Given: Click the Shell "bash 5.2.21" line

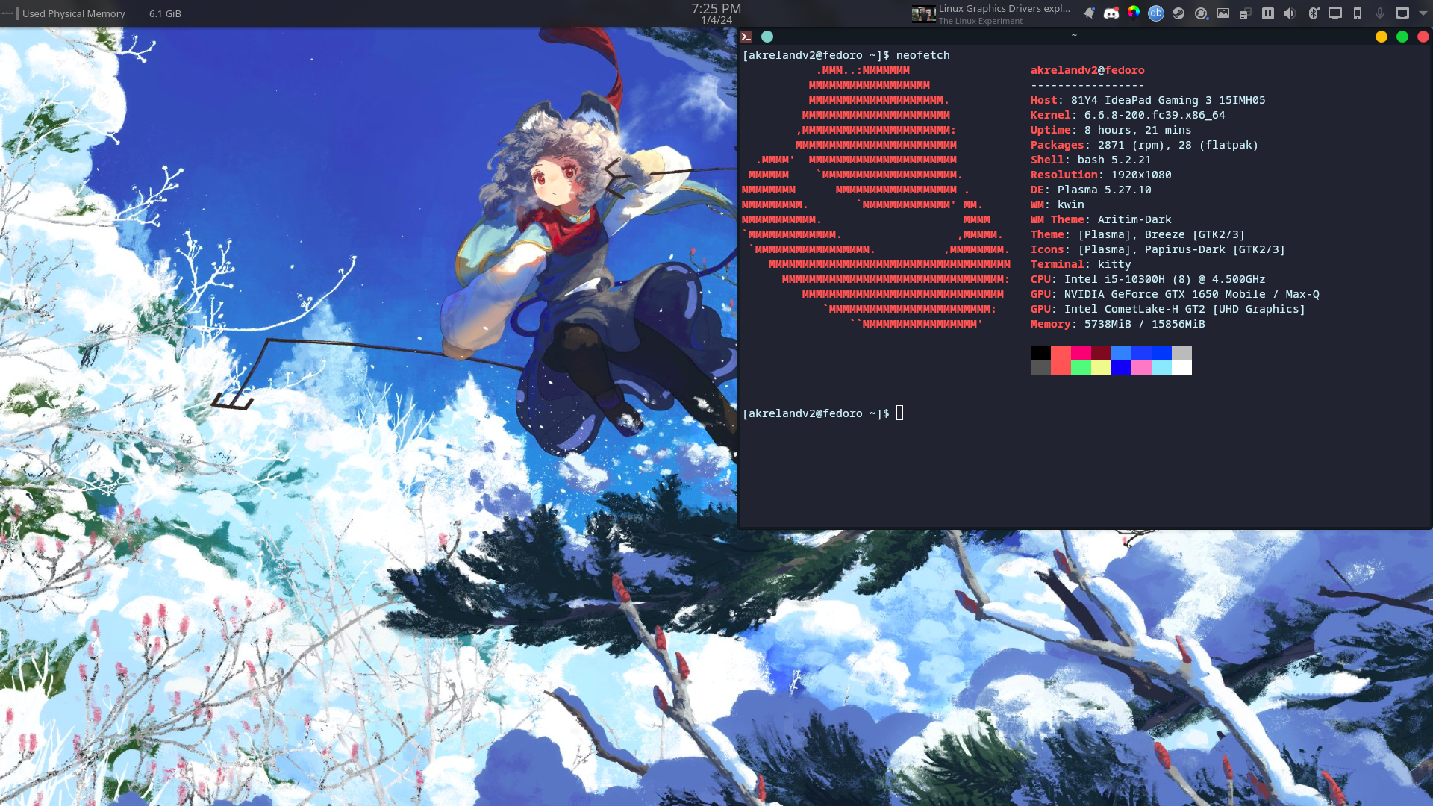Looking at the screenshot, I should pos(1090,160).
